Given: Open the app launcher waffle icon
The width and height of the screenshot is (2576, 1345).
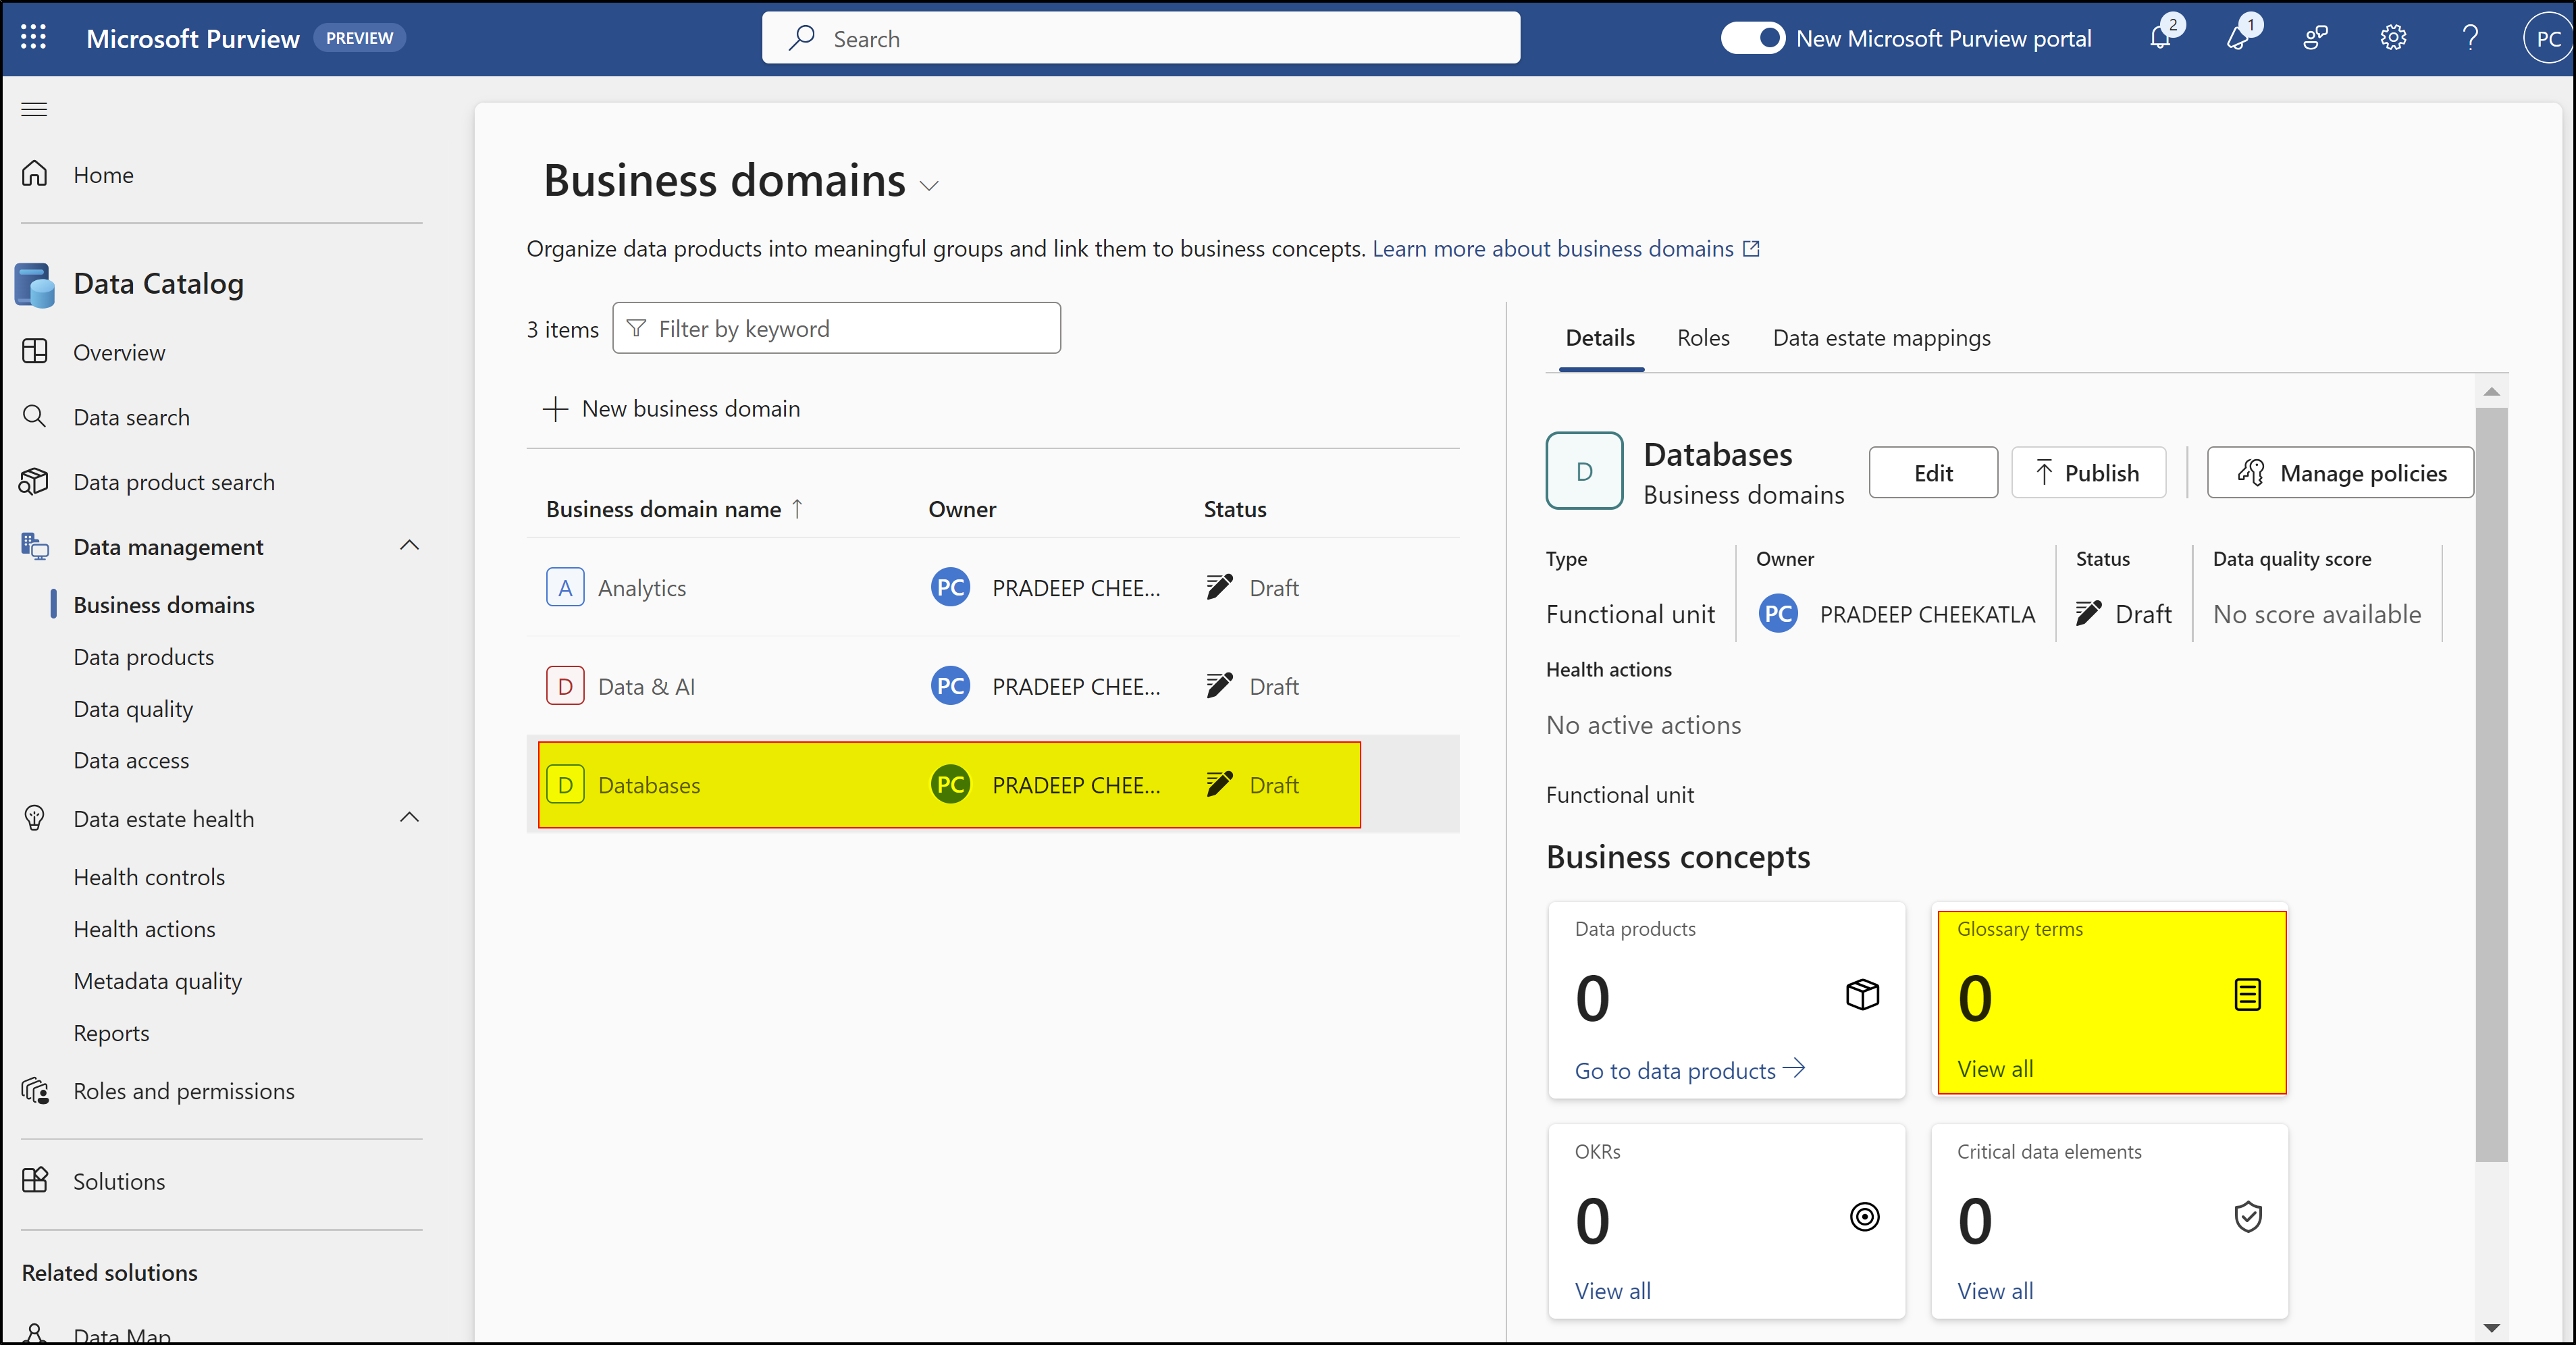Looking at the screenshot, I should tap(34, 38).
